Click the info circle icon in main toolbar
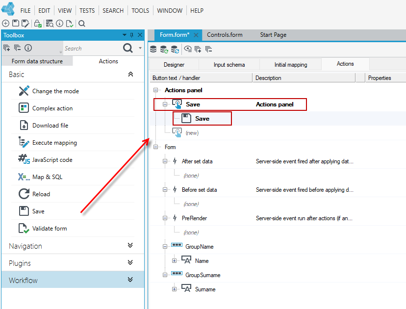The image size is (406, 309). pyautogui.click(x=59, y=24)
